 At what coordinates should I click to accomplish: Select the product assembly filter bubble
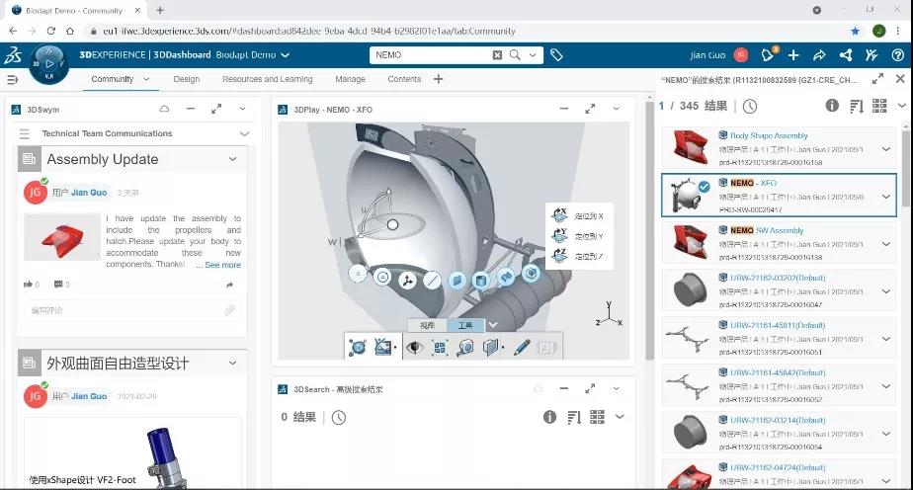coord(531,273)
